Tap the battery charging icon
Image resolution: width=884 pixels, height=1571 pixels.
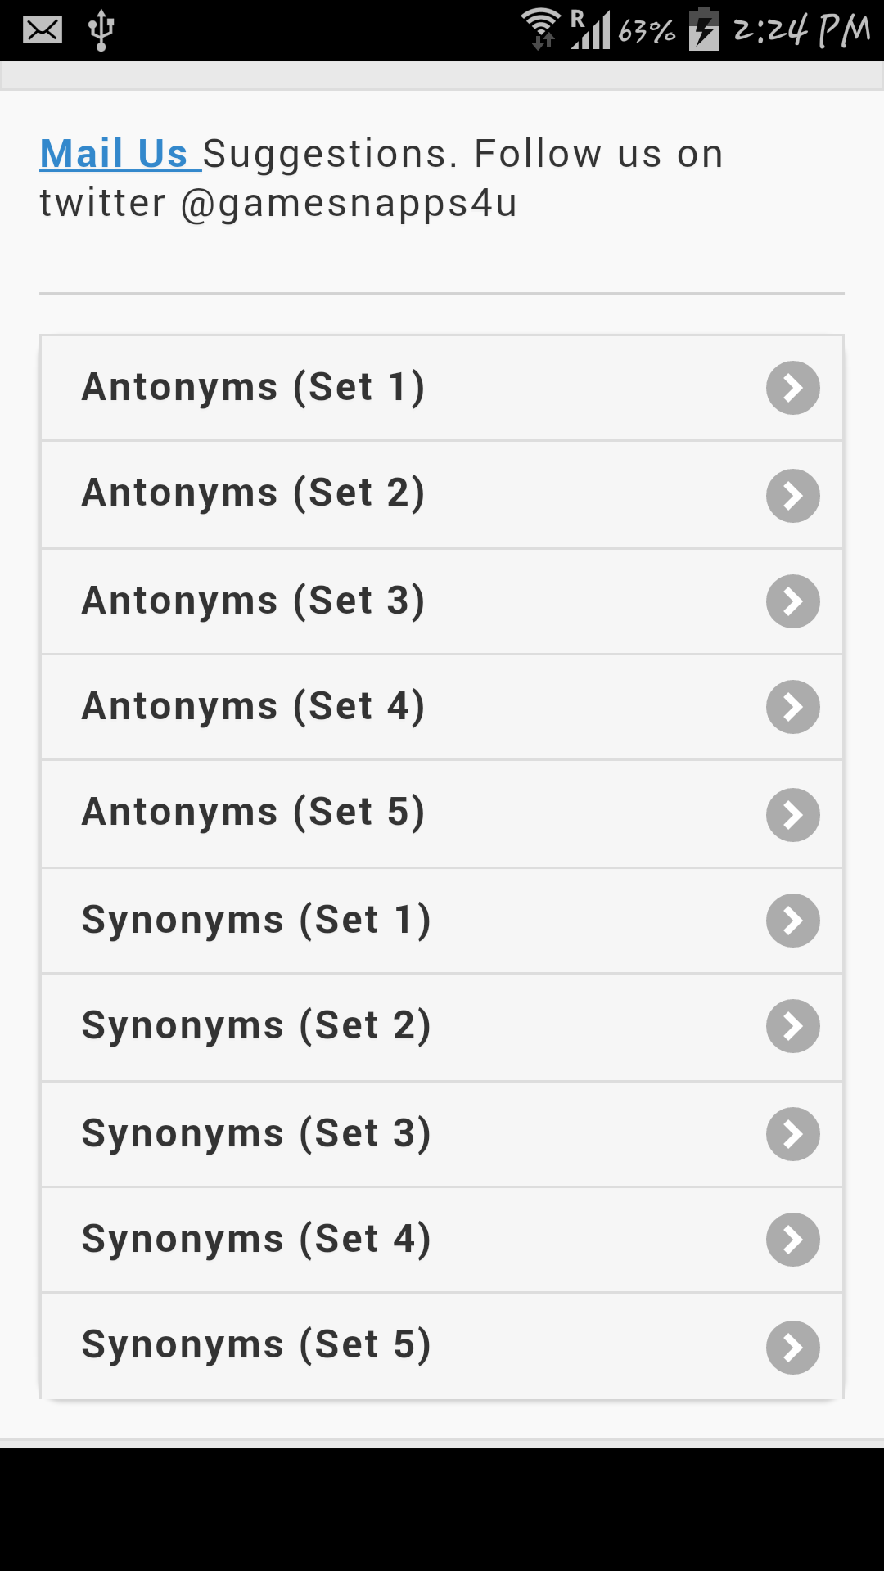click(703, 29)
